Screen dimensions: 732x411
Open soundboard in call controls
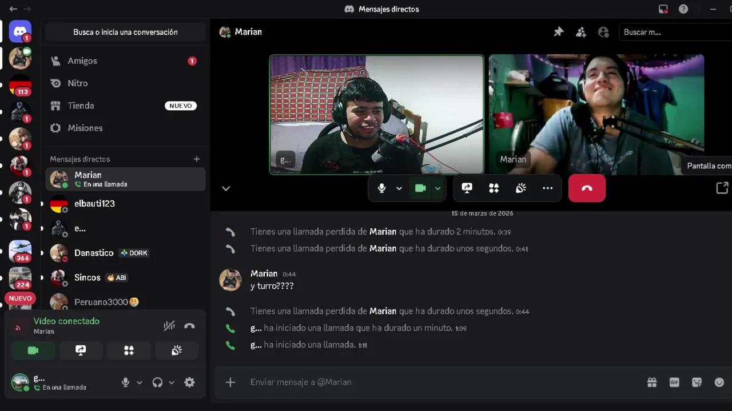520,188
